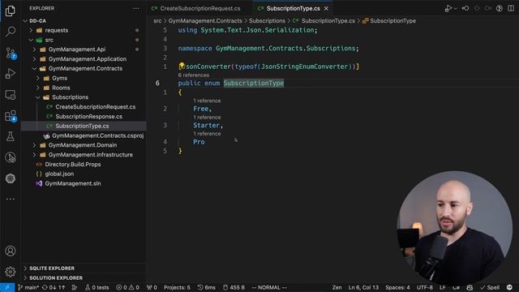Open GymManagement.sln file
The image size is (519, 292).
click(84, 183)
